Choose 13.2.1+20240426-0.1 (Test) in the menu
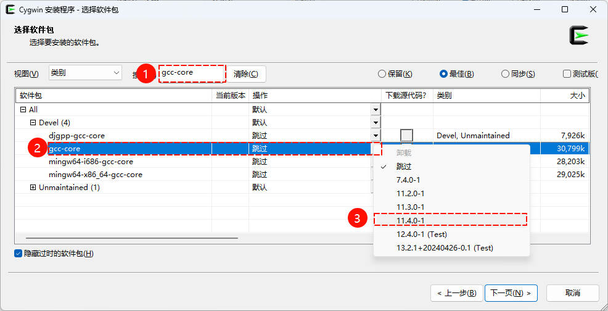Screen dimensions: 608x311 pyautogui.click(x=451, y=247)
